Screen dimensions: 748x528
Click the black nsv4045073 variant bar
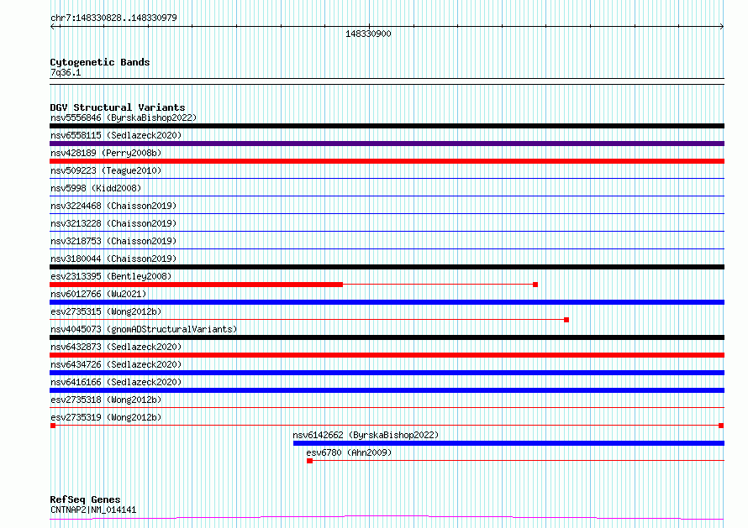(387, 337)
